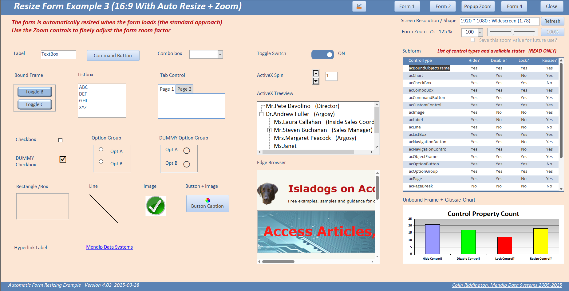Open the Form Zoom value dropdown

click(480, 32)
